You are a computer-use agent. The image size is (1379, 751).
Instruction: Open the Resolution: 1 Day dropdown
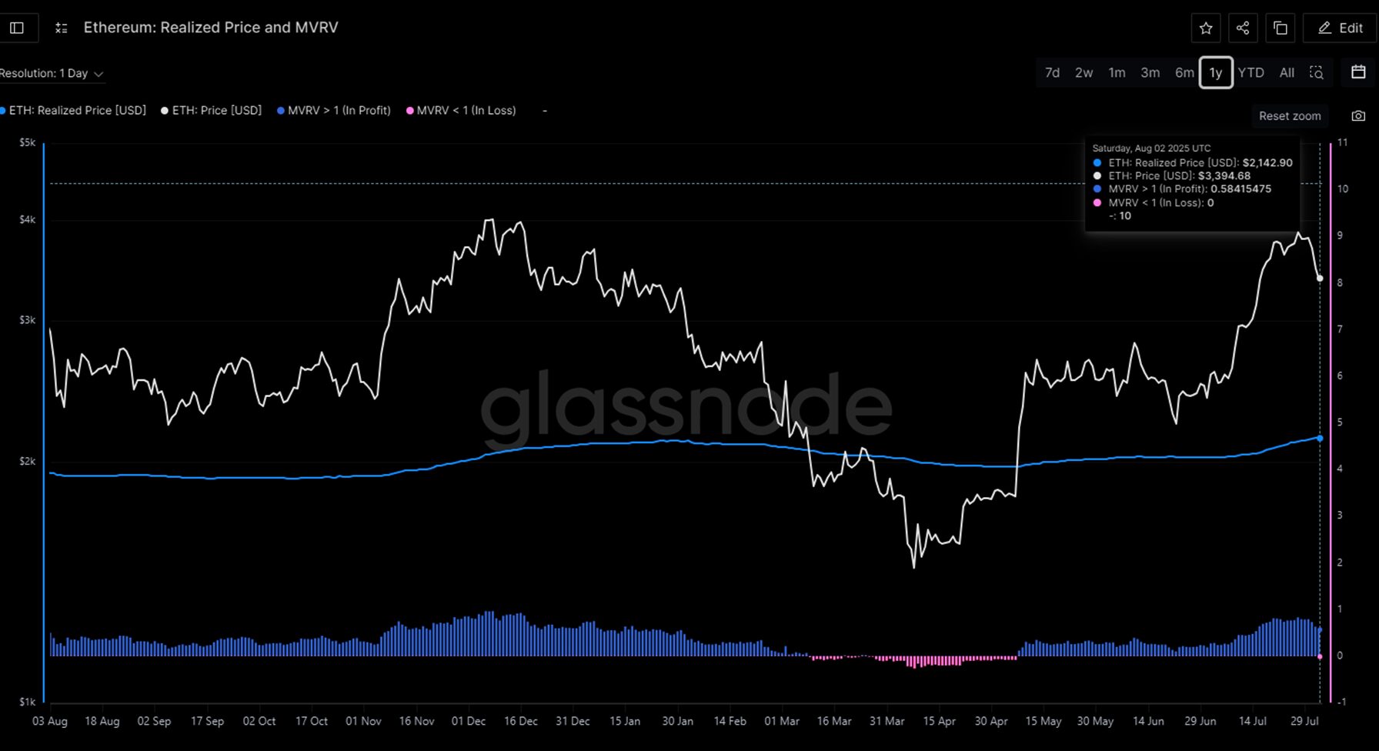52,73
